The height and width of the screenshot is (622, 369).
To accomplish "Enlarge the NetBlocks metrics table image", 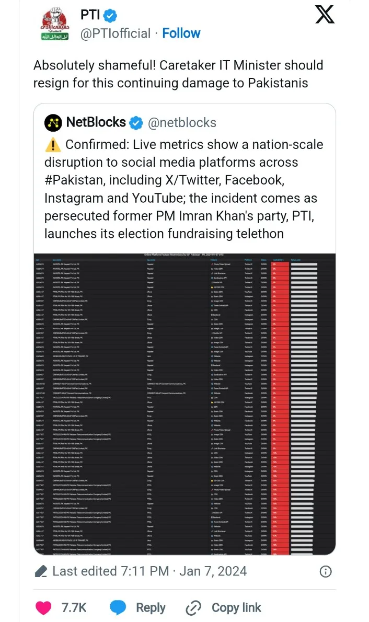I will 184,404.
